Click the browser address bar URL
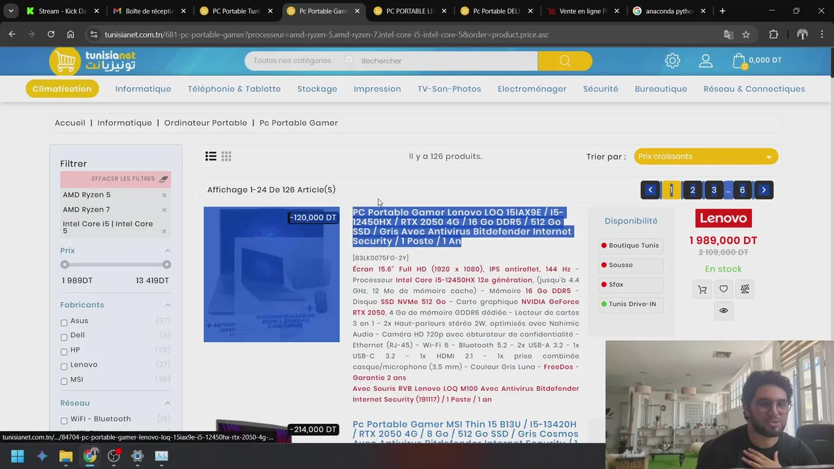Viewport: 834px width, 469px height. click(x=326, y=35)
